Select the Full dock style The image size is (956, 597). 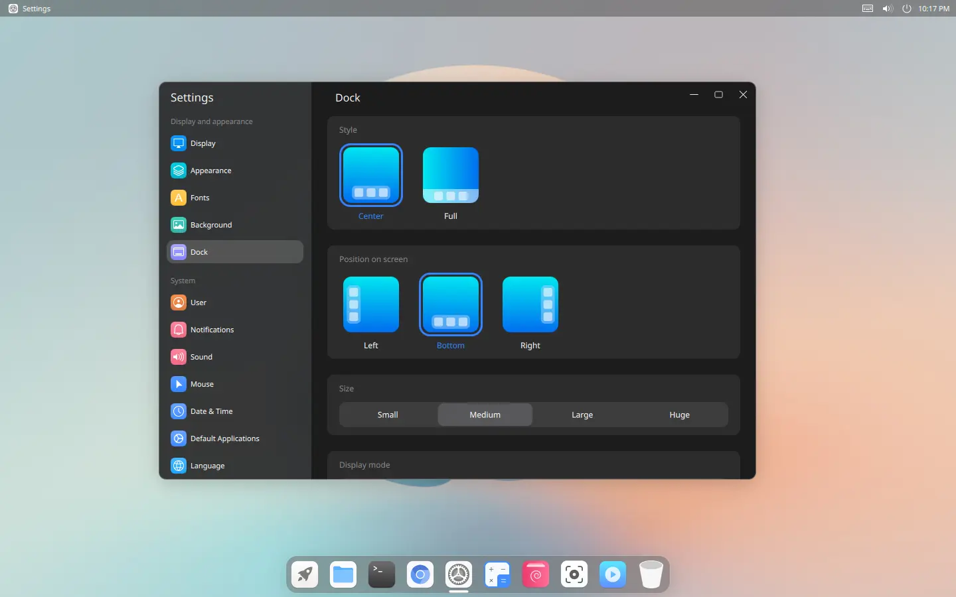click(450, 176)
